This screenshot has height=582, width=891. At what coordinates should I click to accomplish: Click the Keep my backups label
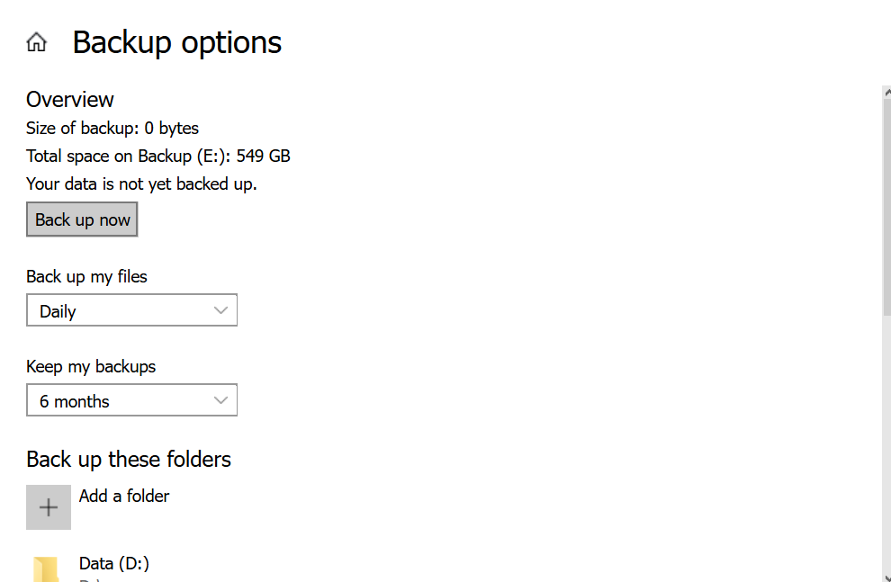(x=91, y=366)
